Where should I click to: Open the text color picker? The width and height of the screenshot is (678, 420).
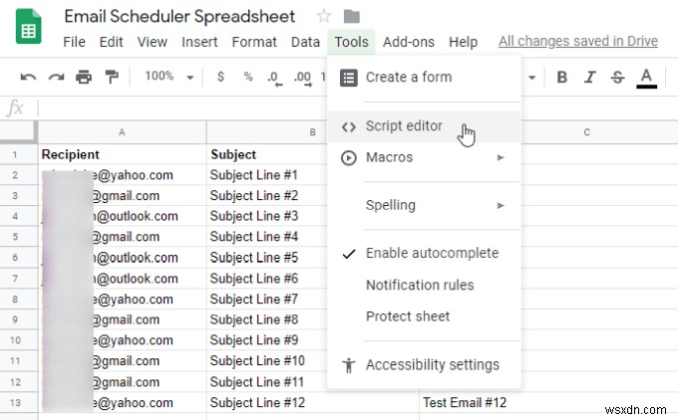point(646,77)
